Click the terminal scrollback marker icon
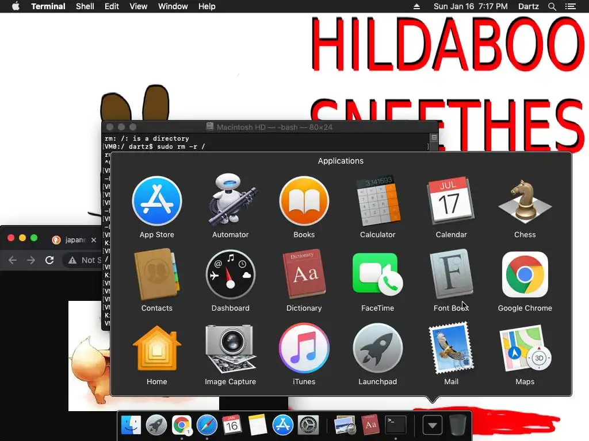The width and height of the screenshot is (589, 441). pos(434,138)
